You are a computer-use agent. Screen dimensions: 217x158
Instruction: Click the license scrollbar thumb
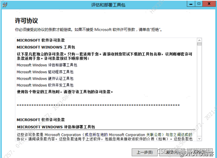tap(199, 44)
